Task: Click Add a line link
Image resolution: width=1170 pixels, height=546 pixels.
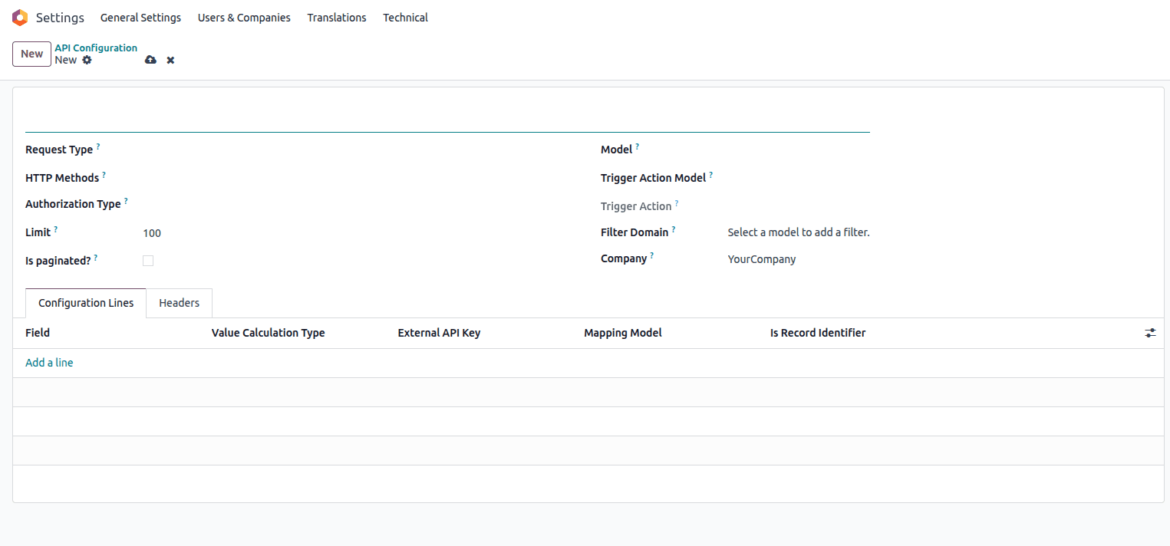Action: coord(49,363)
